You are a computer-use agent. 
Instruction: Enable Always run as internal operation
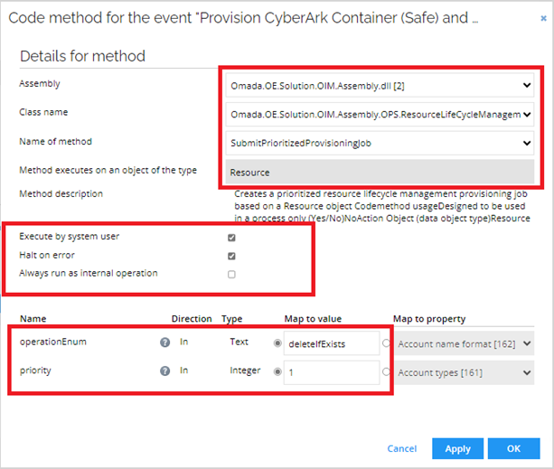pyautogui.click(x=231, y=274)
